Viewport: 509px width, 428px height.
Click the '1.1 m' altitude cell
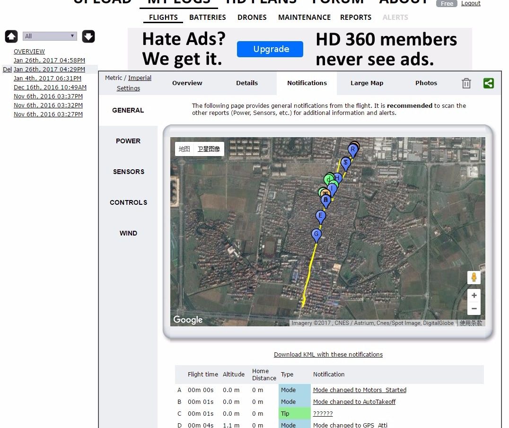pos(231,425)
